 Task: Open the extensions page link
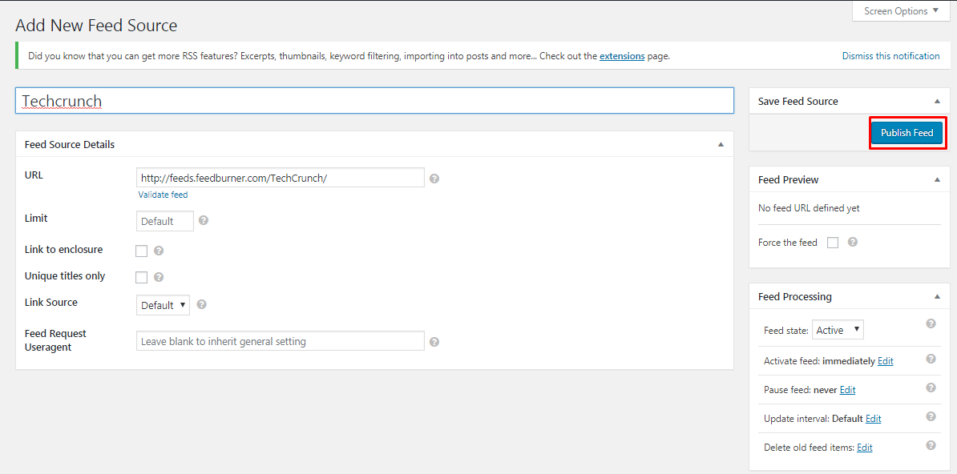pos(622,56)
